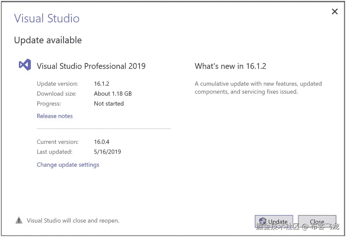Click "Visual Studio will close and reopen." message
Viewport: 346px width, 237px height.
coord(73,221)
